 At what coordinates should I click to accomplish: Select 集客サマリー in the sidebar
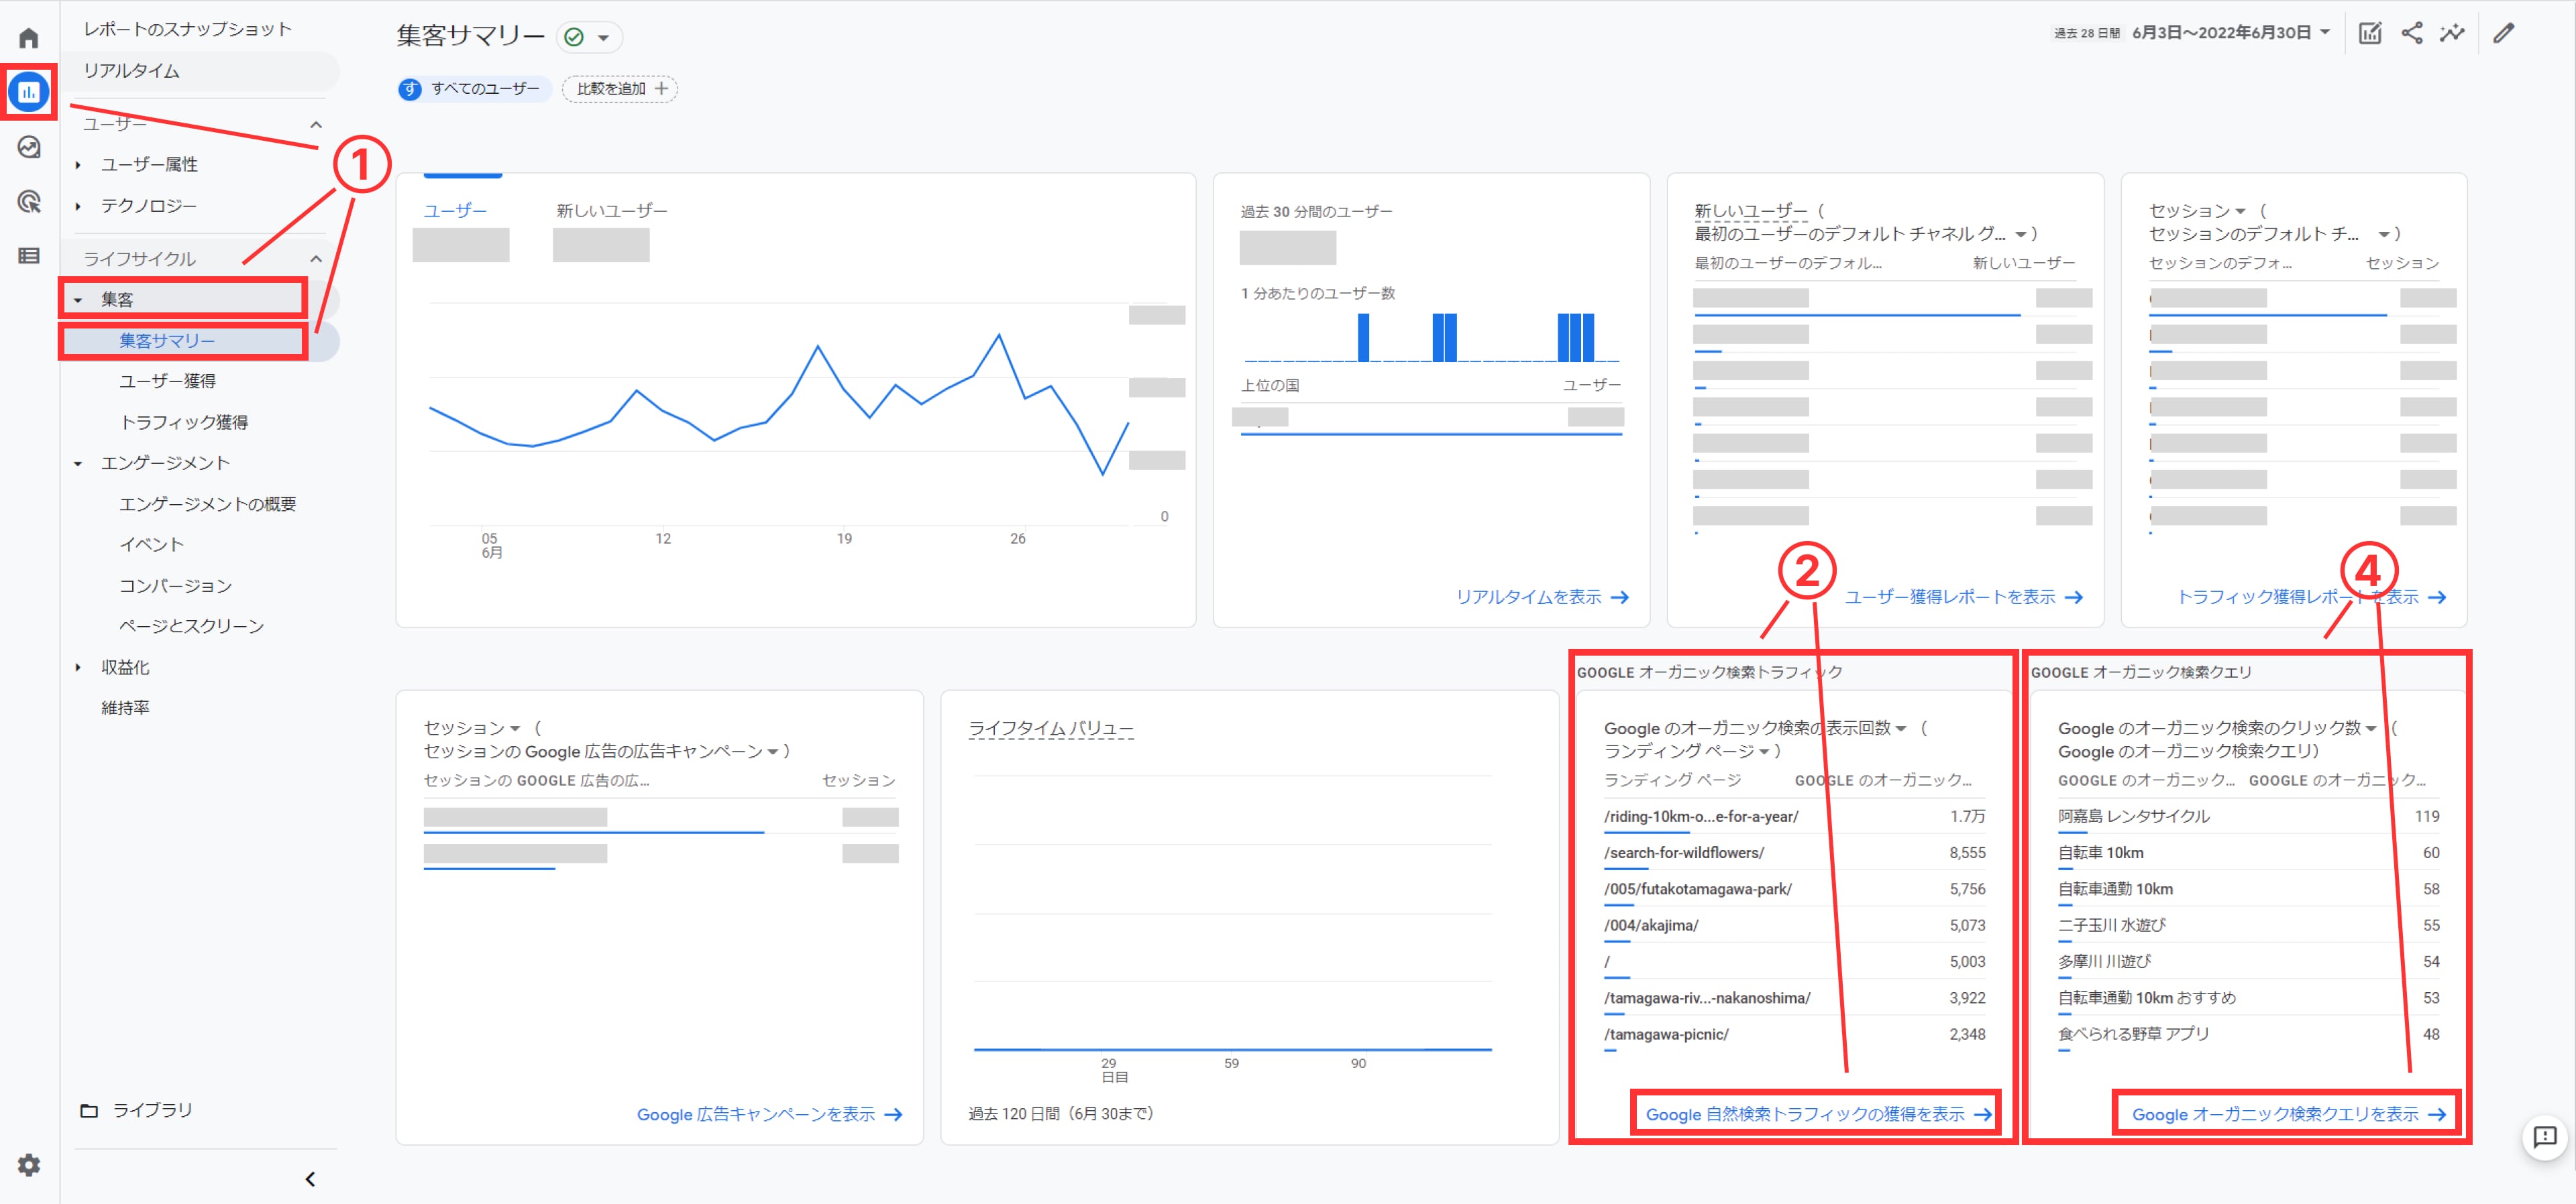[167, 341]
